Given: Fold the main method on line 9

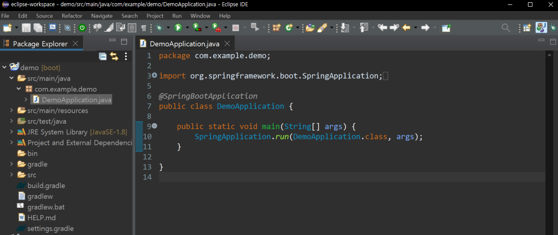Looking at the screenshot, I should tap(154, 126).
